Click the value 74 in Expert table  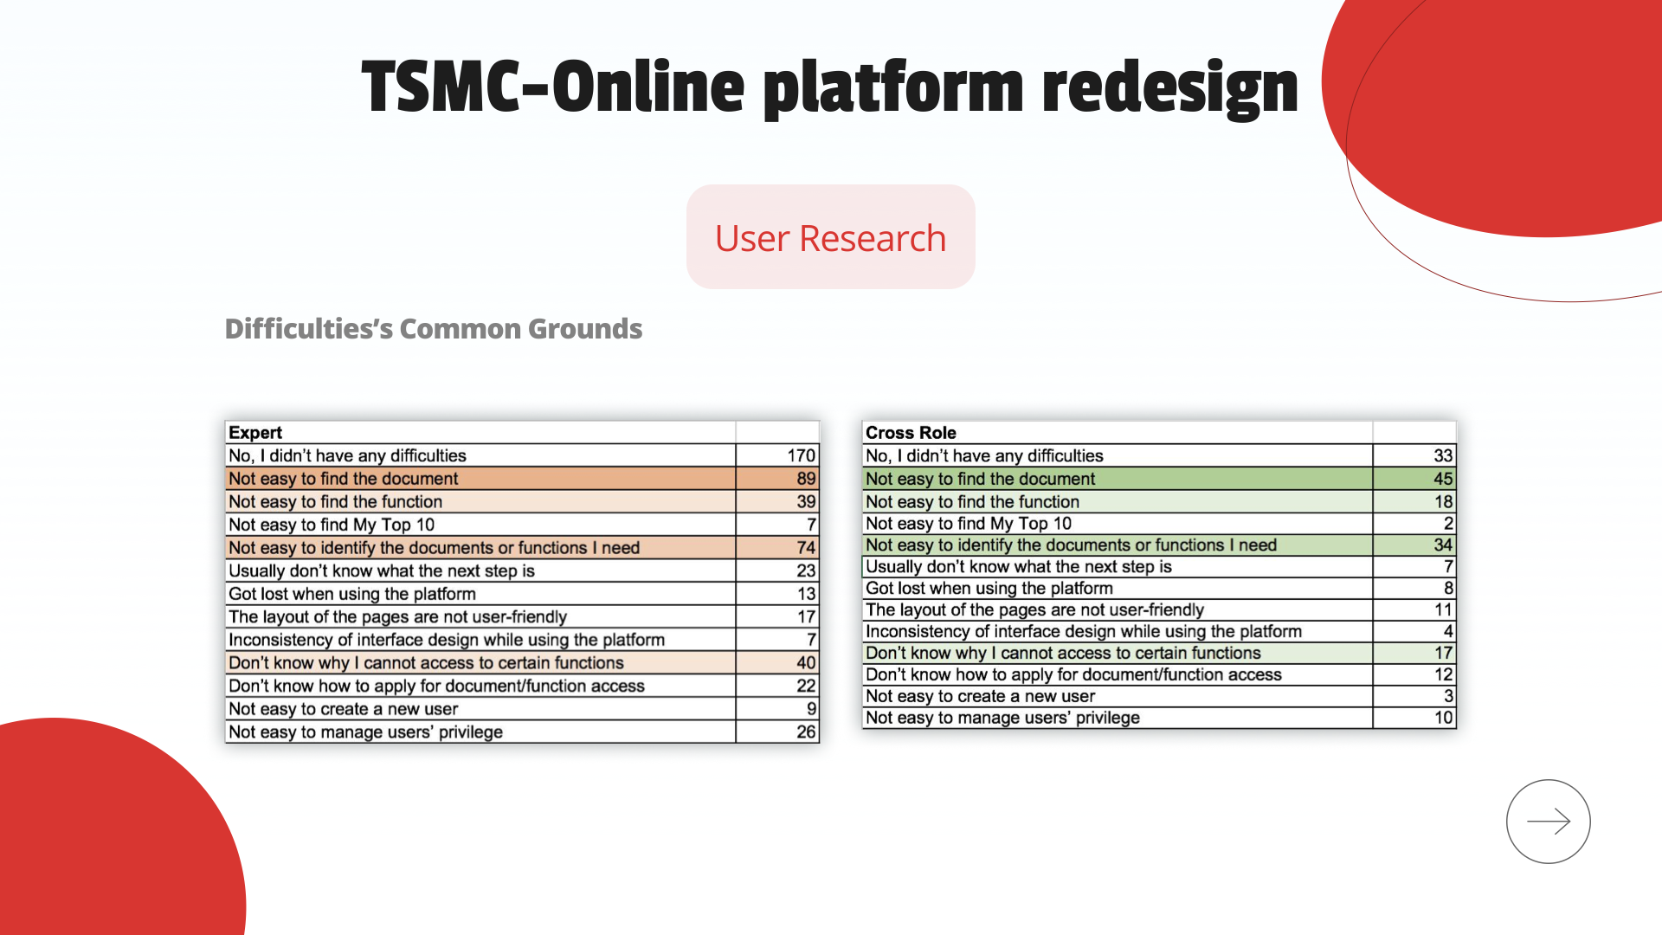806,547
